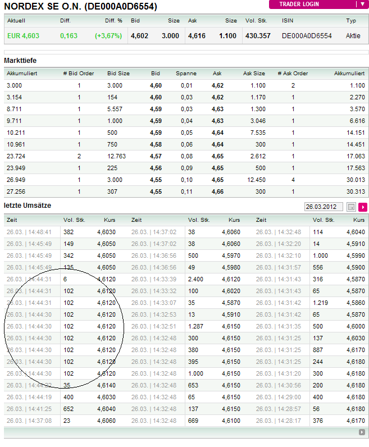Select trade volume 1.219
This screenshot has height=447, width=369.
point(320,303)
